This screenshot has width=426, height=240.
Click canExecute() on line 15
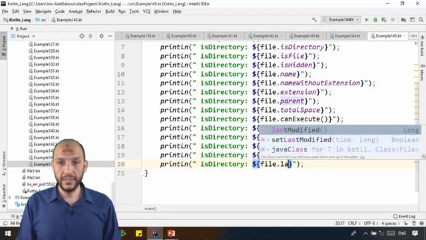[x=304, y=119]
